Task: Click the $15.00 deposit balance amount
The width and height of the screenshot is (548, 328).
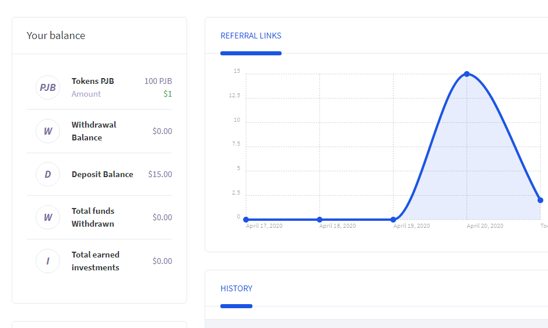Action: pyautogui.click(x=160, y=174)
